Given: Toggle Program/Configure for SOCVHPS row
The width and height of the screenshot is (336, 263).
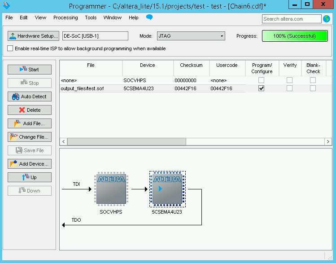Looking at the screenshot, I should point(261,80).
